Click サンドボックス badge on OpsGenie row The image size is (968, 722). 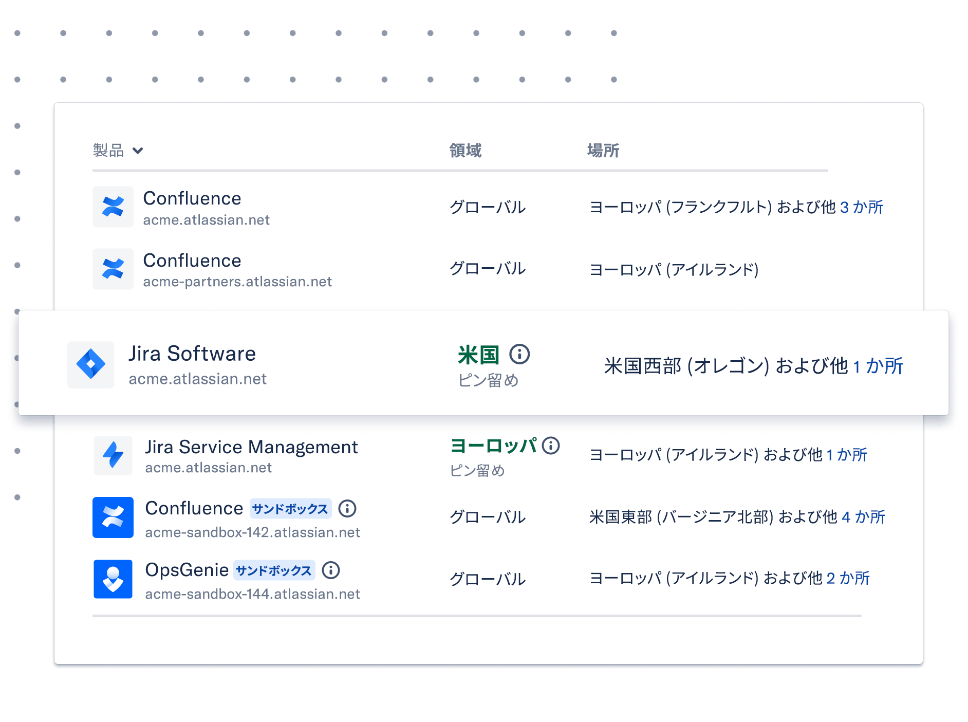tap(274, 570)
